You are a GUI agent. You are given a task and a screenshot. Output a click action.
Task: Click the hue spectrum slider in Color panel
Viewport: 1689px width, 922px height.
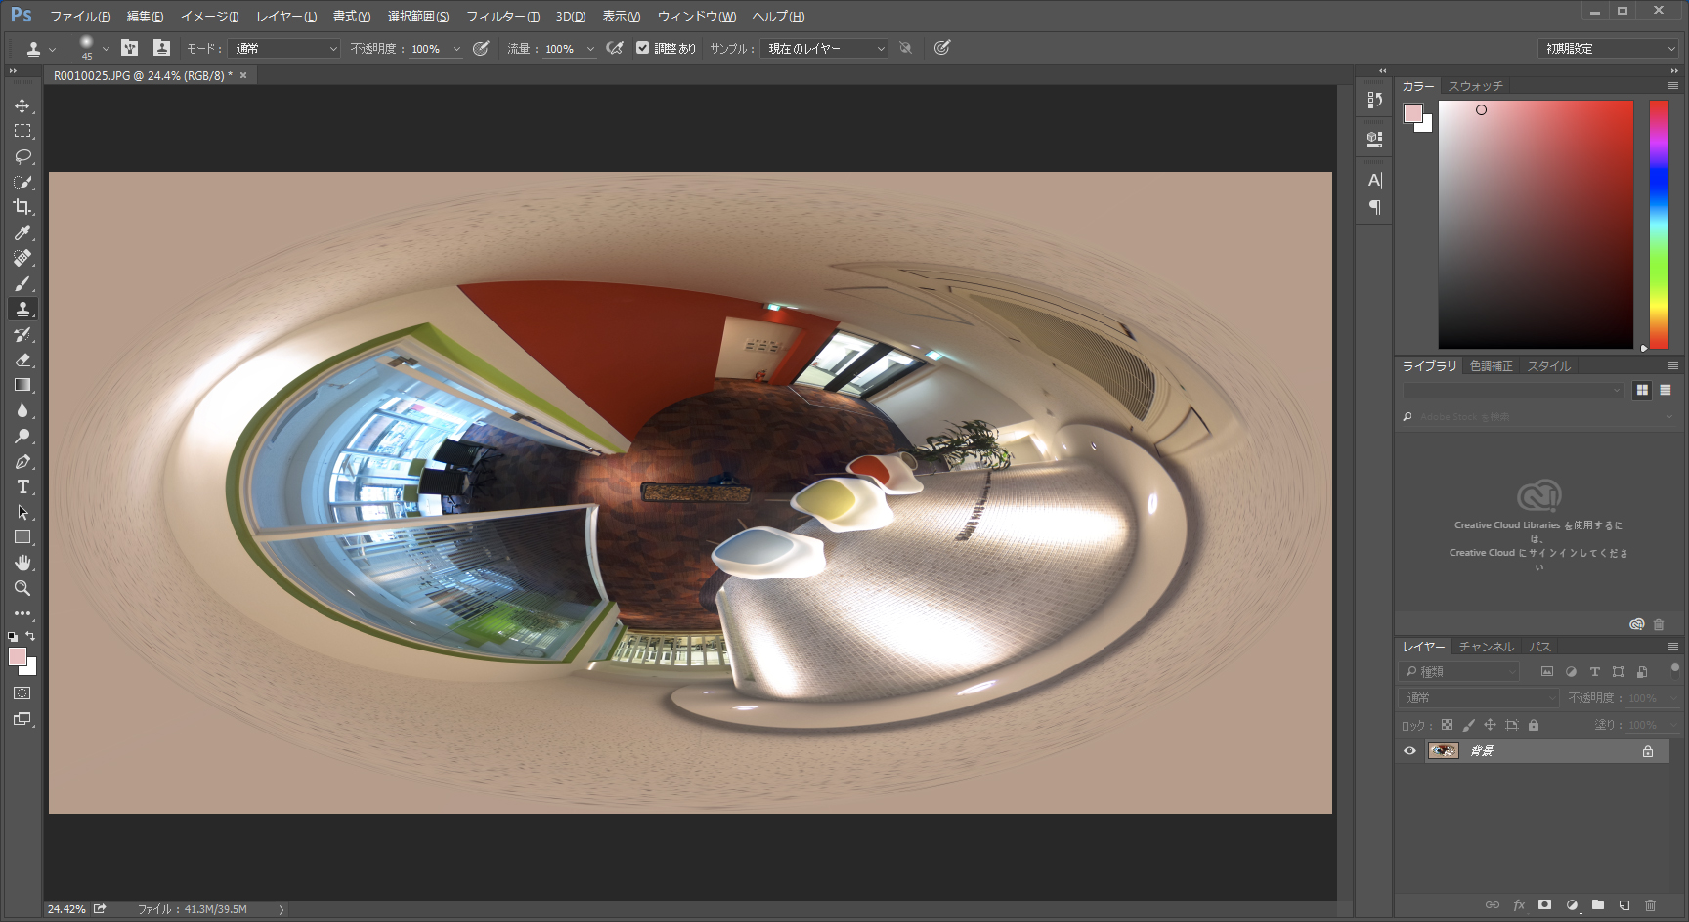(1660, 225)
